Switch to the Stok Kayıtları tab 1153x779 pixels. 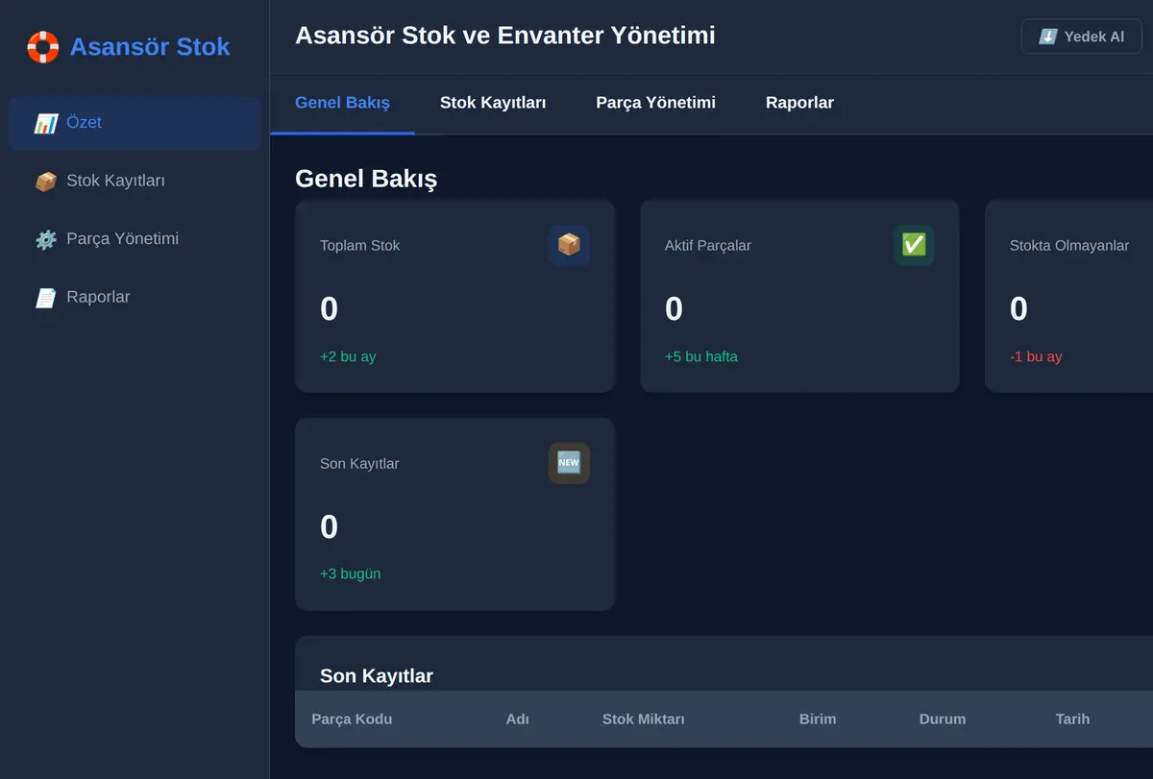click(493, 102)
